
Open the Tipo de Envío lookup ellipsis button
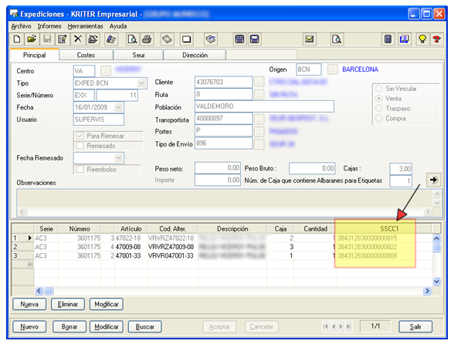259,144
